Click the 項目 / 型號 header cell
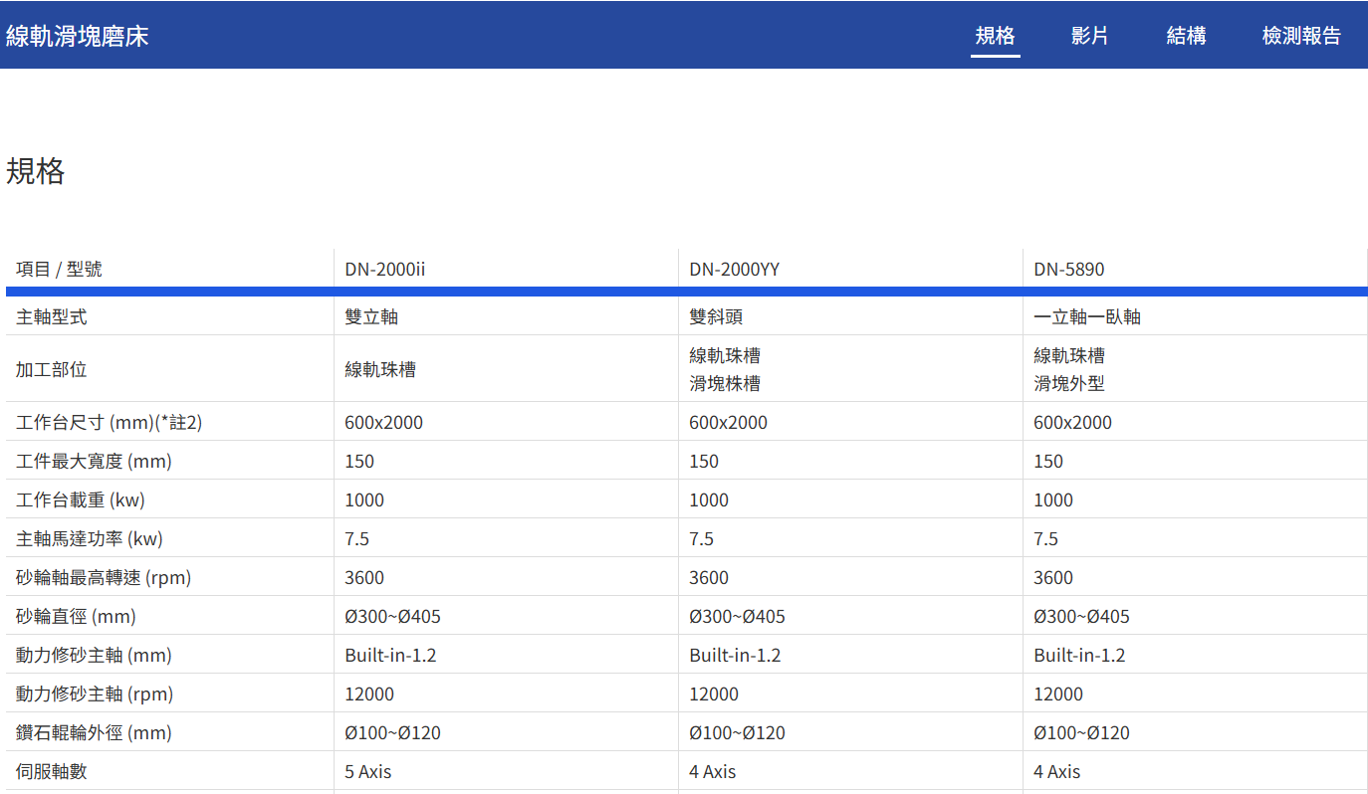 [x=59, y=269]
